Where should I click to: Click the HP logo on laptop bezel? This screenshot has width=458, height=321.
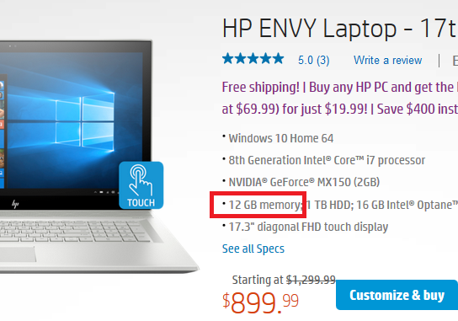coord(15,204)
